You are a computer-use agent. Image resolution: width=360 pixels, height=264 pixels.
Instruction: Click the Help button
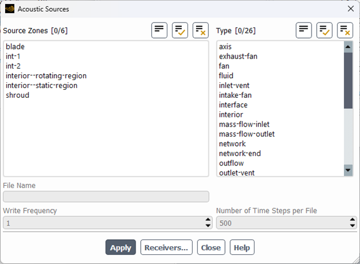(242, 247)
